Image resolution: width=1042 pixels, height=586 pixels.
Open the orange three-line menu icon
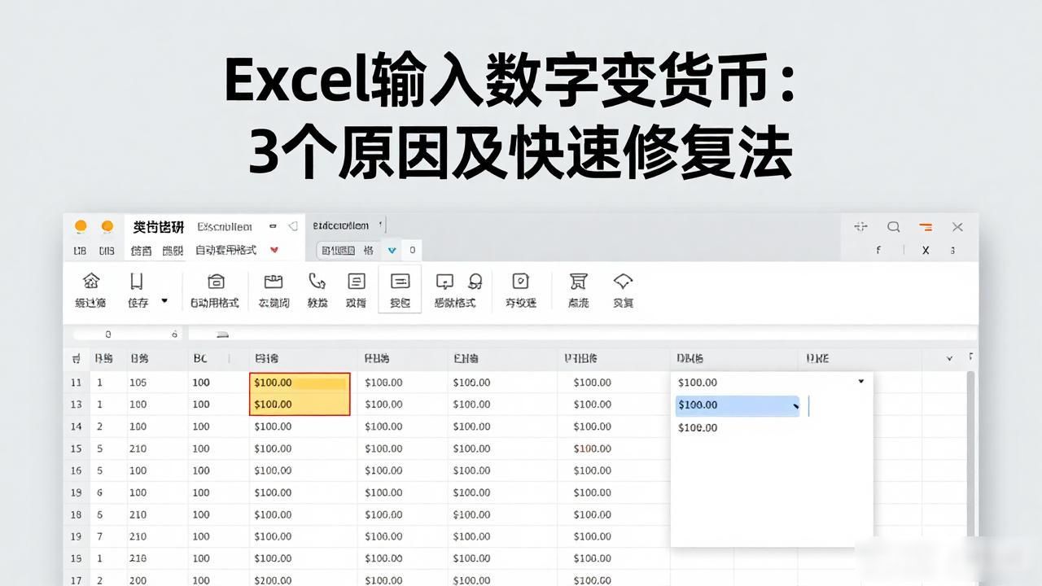pos(926,227)
